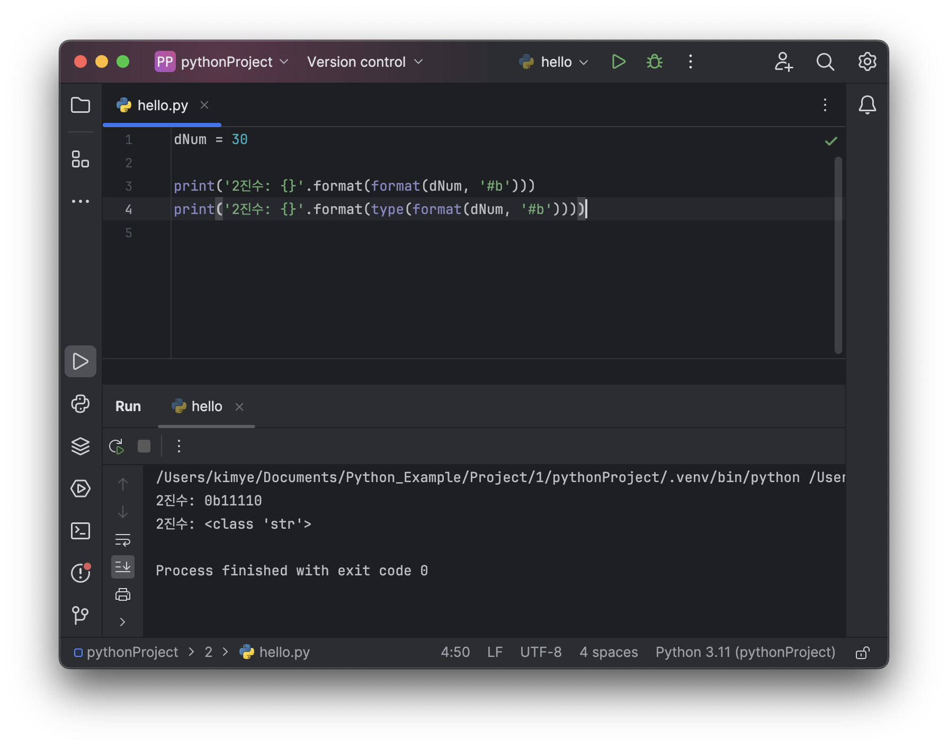This screenshot has width=948, height=747.
Task: Open the Problems tool window icon
Action: click(x=81, y=573)
